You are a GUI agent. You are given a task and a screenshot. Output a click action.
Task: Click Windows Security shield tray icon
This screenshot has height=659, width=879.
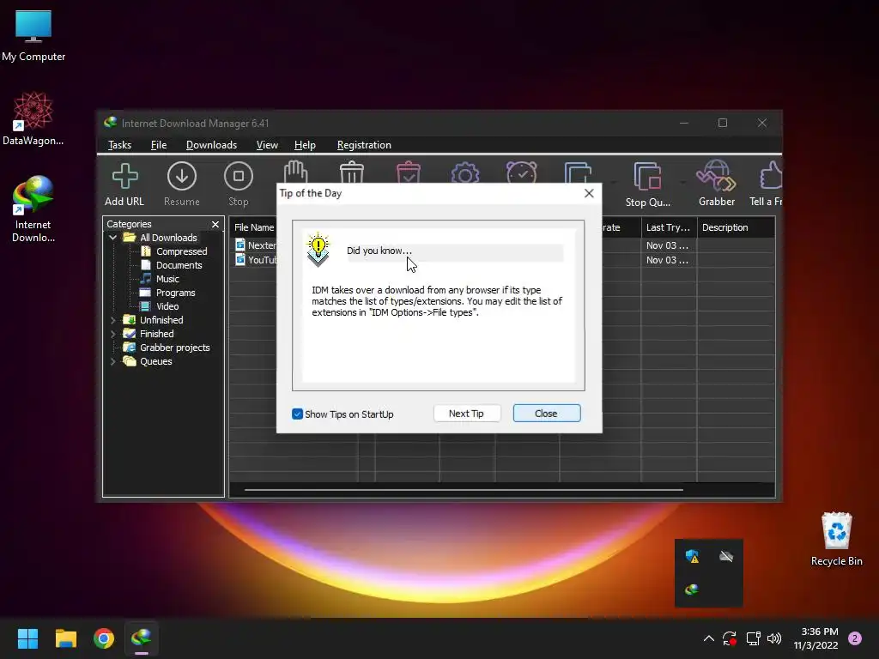(693, 556)
